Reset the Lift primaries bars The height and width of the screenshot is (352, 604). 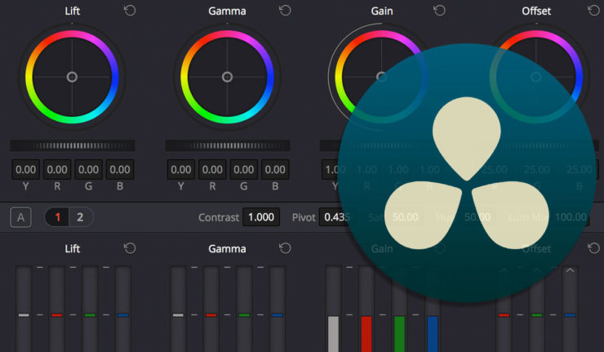point(130,248)
